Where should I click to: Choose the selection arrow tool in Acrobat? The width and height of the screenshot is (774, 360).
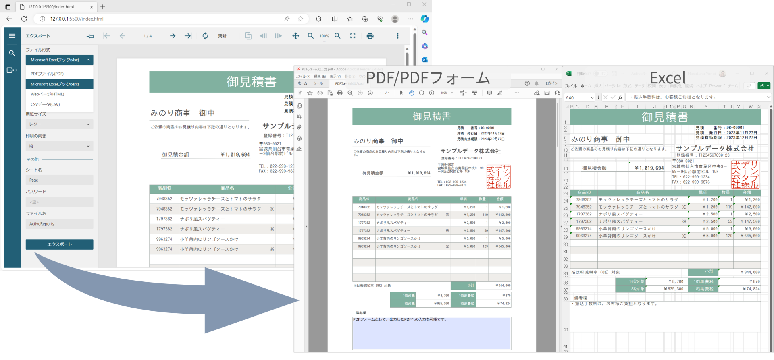click(x=402, y=93)
